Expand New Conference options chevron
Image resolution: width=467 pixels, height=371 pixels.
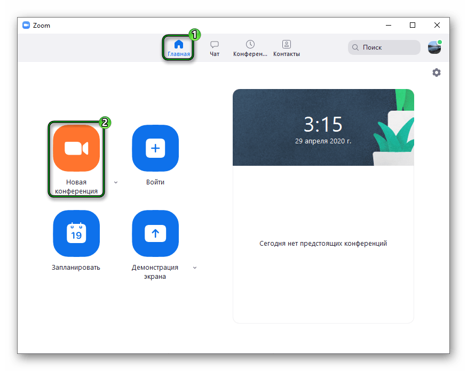pyautogui.click(x=116, y=182)
